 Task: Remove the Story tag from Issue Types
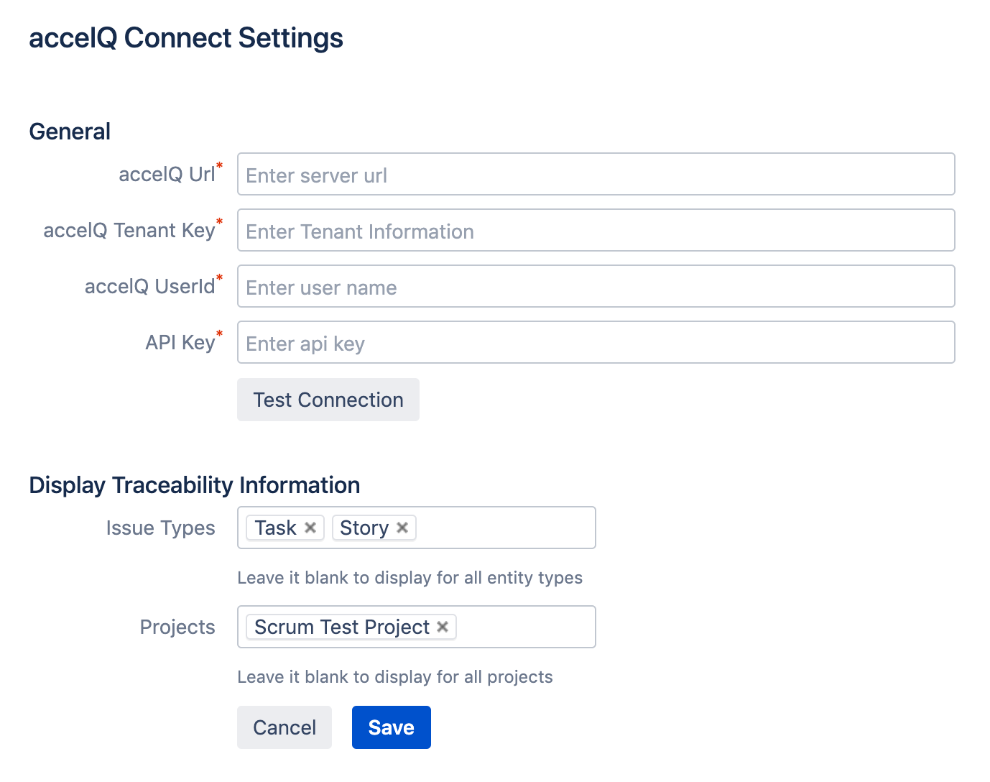tap(402, 528)
